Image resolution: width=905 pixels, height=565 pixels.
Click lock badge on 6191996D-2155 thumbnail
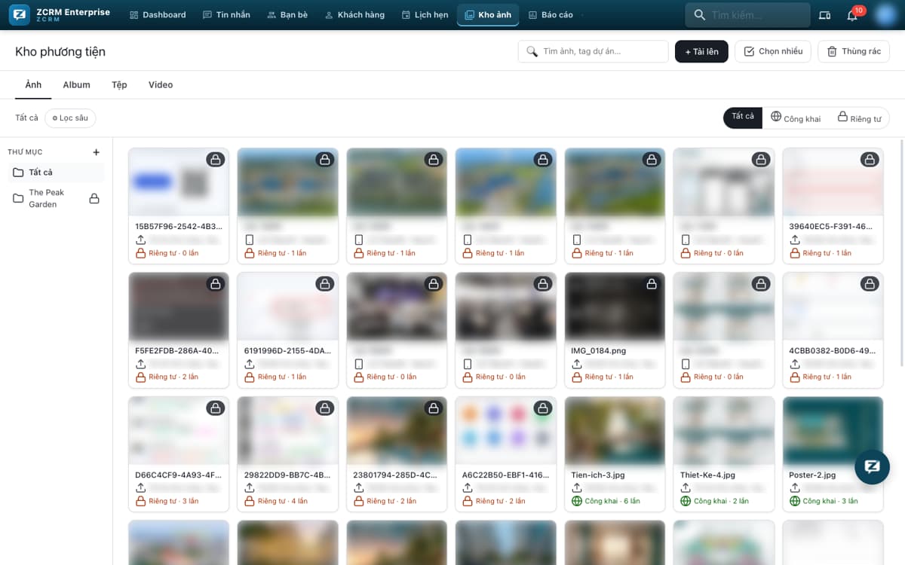[x=325, y=284]
